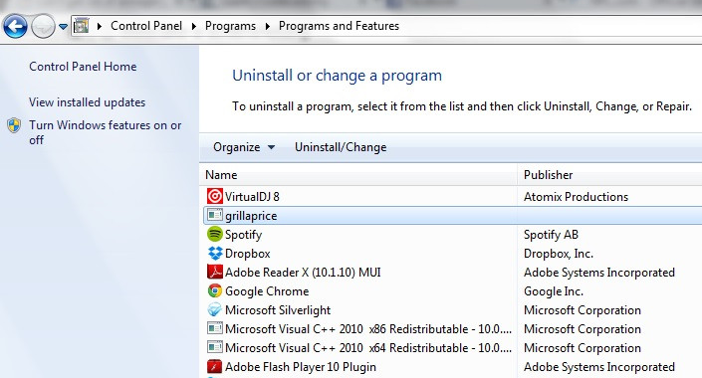The image size is (702, 378).
Task: Expand the arrow after Programs breadcrumb
Action: point(267,27)
